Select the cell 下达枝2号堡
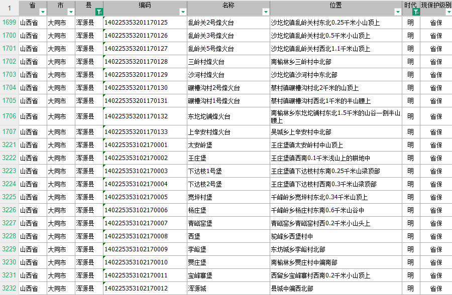 click(x=229, y=184)
